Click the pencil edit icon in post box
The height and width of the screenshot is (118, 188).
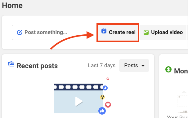(20, 33)
